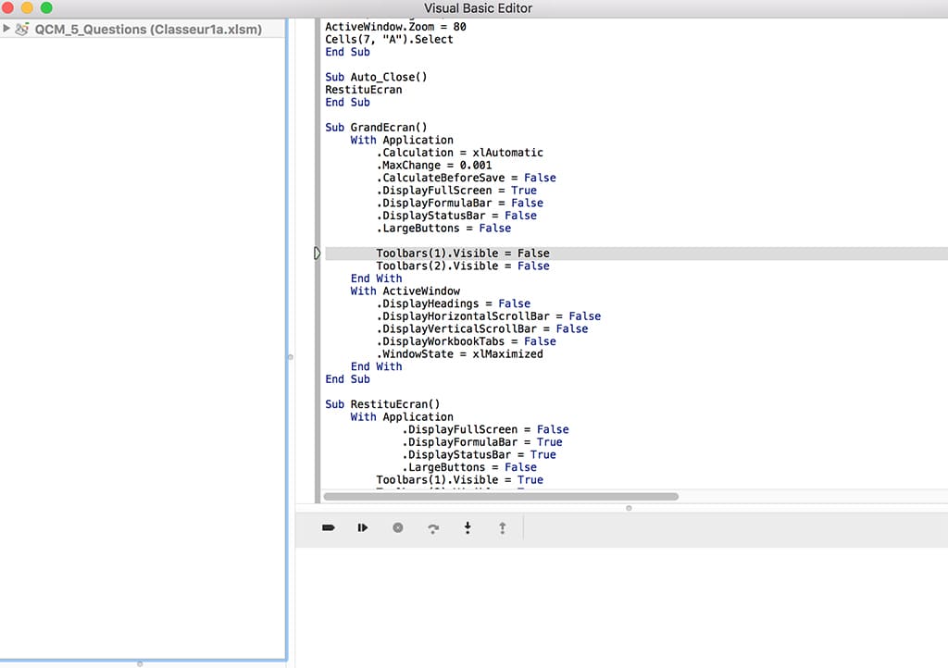The width and height of the screenshot is (948, 668).
Task: Place cursor on Sub RestituEcran() declaration
Action: tap(382, 404)
